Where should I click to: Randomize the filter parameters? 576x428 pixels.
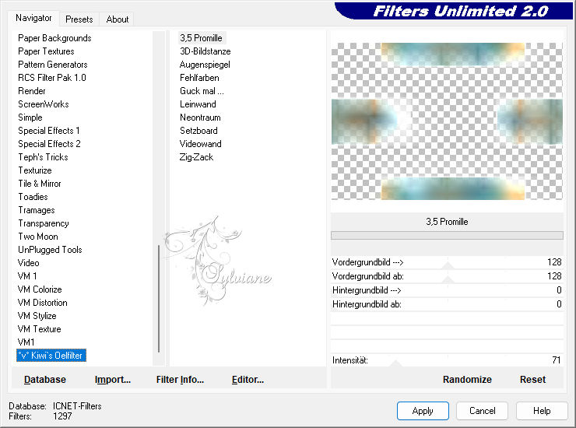pyautogui.click(x=467, y=380)
